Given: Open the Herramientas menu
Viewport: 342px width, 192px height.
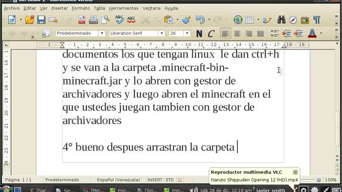Looking at the screenshot, I should point(123,9).
